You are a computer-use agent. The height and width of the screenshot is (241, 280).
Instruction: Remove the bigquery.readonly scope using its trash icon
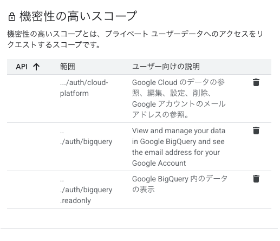tap(256, 179)
